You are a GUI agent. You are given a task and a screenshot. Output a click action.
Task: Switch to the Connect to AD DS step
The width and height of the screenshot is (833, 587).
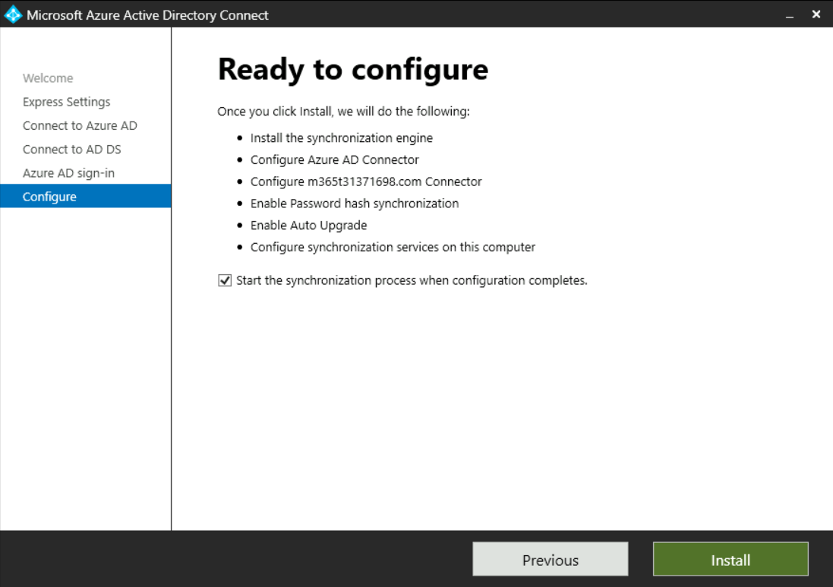click(71, 149)
